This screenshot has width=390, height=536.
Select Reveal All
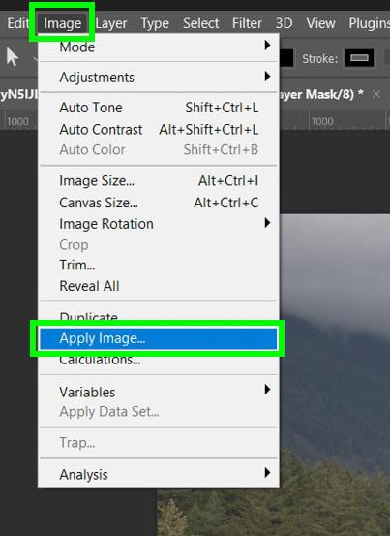coord(159,286)
